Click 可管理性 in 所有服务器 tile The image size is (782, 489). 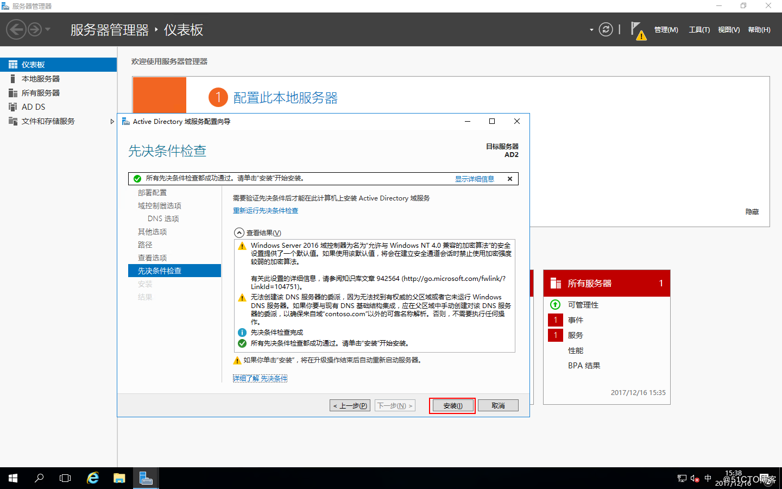(x=583, y=305)
